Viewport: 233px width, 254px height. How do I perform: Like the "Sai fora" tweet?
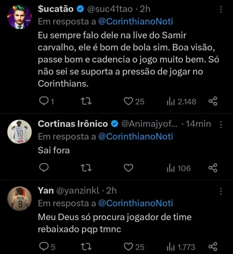pyautogui.click(x=128, y=168)
